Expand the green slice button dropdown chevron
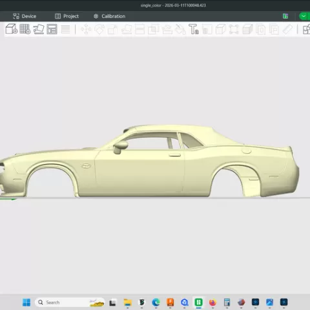The height and width of the screenshot is (310, 310). point(304,16)
